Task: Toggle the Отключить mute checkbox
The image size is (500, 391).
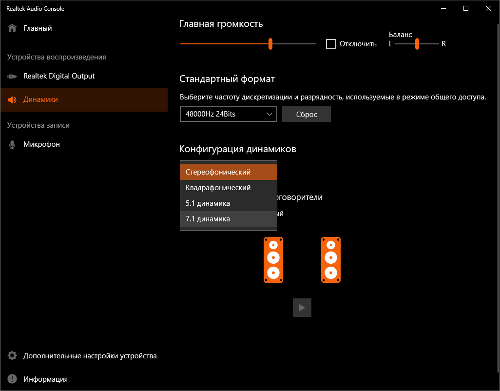Action: tap(331, 44)
